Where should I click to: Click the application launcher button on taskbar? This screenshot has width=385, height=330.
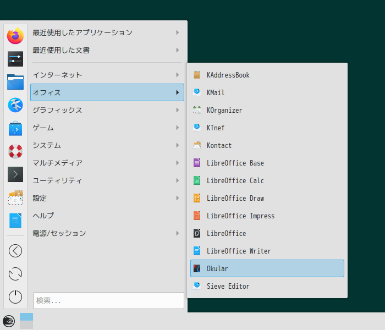pos(9,321)
